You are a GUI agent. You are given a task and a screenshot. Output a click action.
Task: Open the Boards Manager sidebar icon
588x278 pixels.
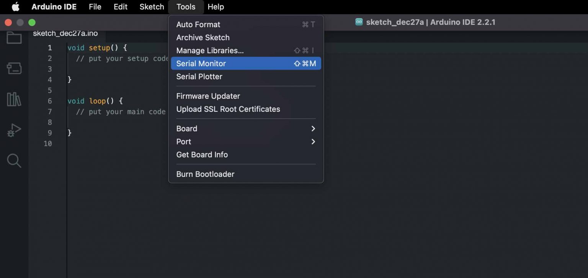14,69
